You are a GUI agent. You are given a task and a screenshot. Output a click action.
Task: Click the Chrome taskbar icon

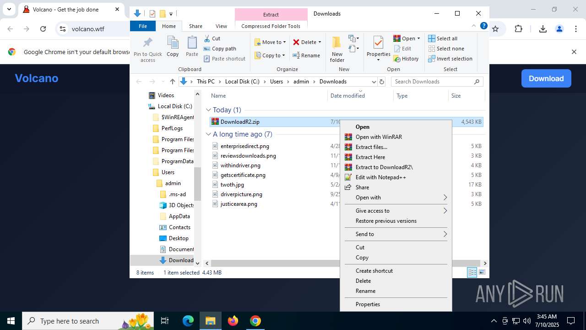click(x=255, y=321)
